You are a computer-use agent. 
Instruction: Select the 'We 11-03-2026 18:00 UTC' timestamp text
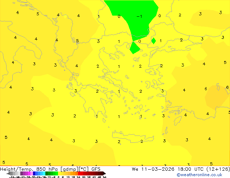pyautogui.click(x=168, y=169)
